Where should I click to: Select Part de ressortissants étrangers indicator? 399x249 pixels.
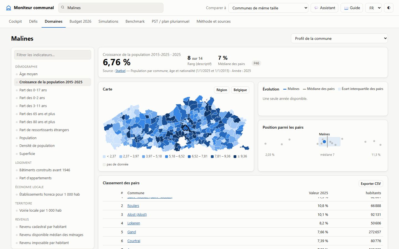[x=53, y=130]
